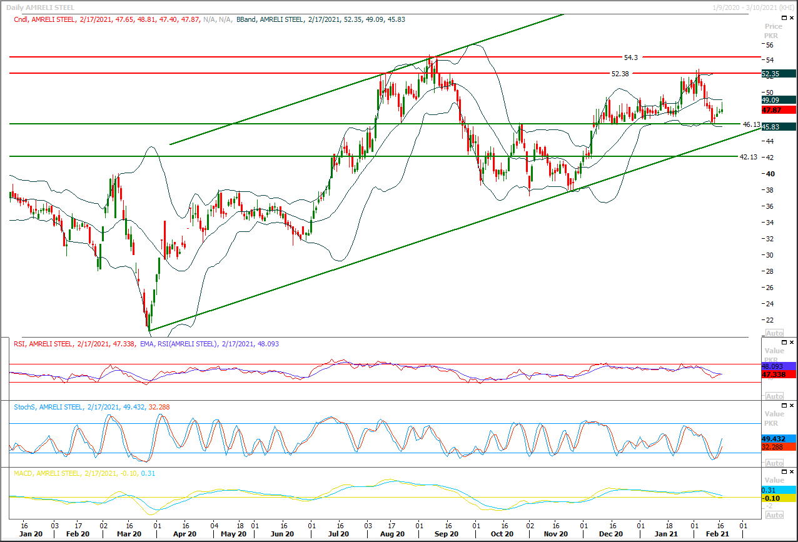Click the 54.3 resistance line label

(x=631, y=58)
